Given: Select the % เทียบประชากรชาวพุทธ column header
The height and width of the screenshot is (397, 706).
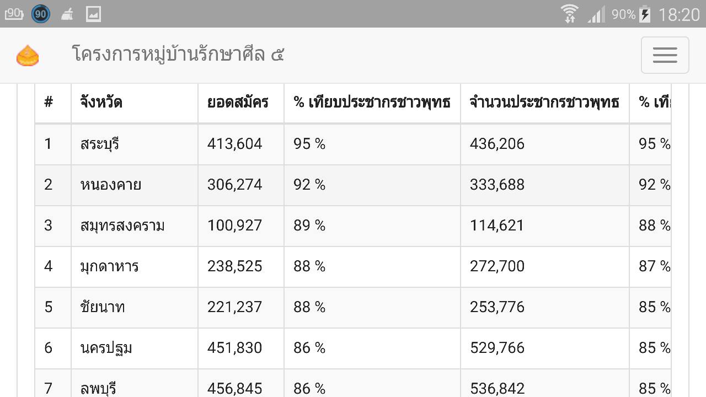Looking at the screenshot, I should coord(372,103).
